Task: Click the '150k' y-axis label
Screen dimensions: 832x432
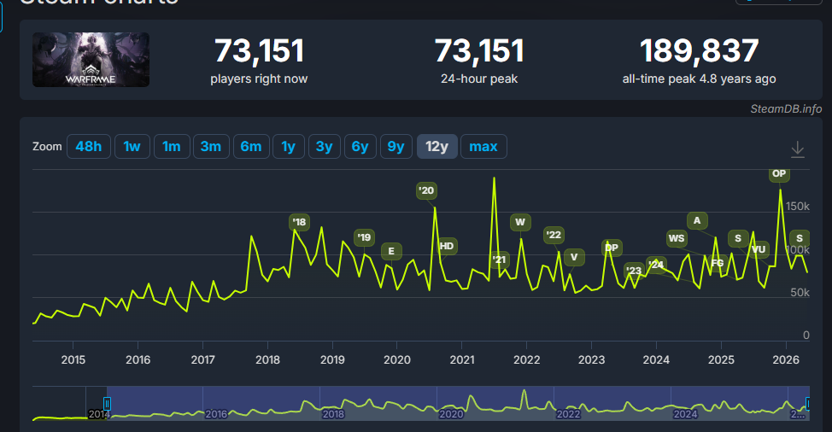Action: [798, 207]
